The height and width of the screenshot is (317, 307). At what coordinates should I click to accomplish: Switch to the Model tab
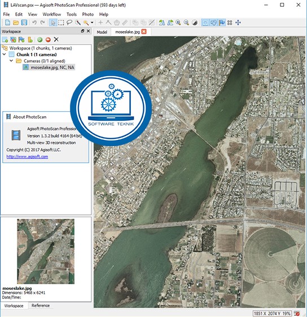point(102,32)
